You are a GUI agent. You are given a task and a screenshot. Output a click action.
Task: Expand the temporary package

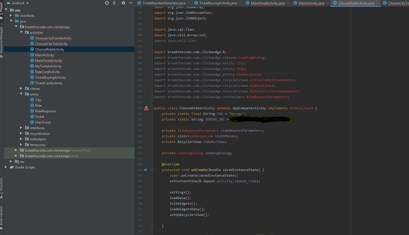21,145
